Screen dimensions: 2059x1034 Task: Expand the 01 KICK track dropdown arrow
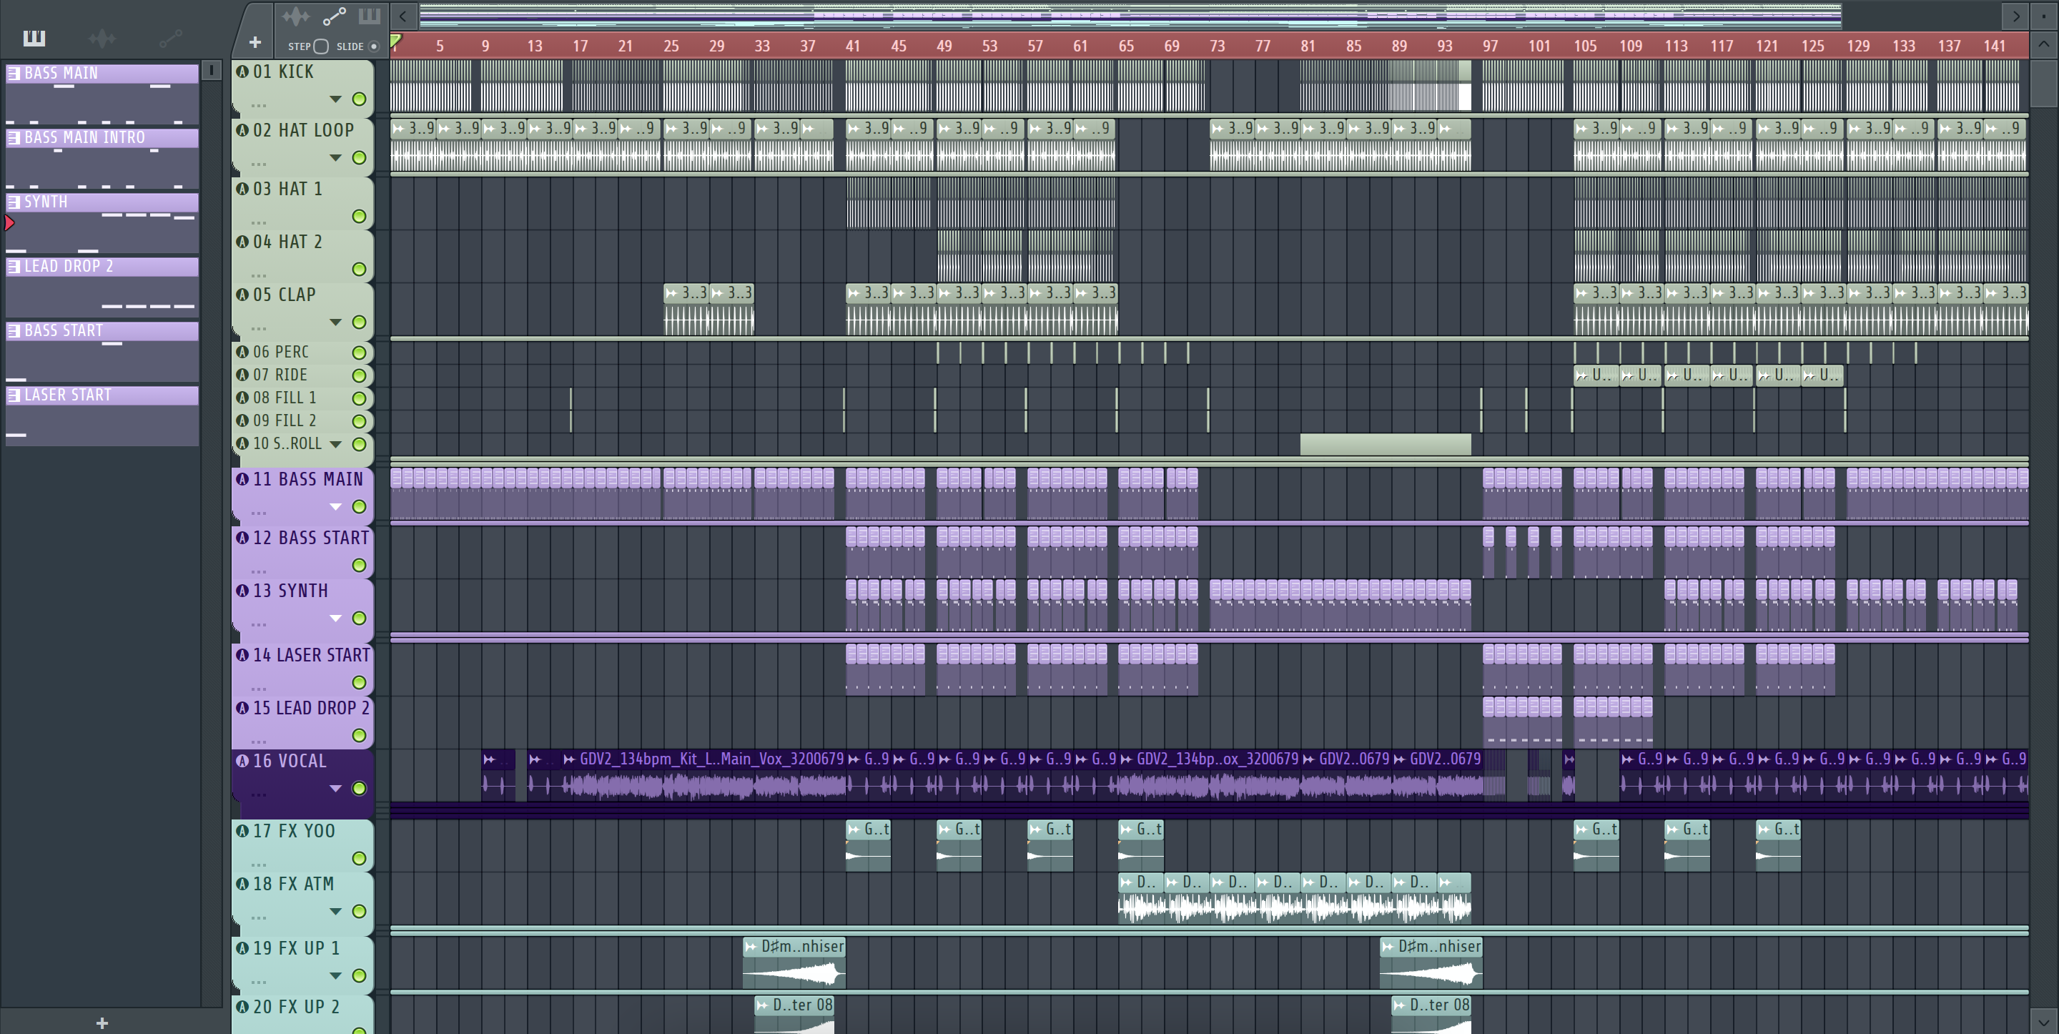(x=336, y=99)
